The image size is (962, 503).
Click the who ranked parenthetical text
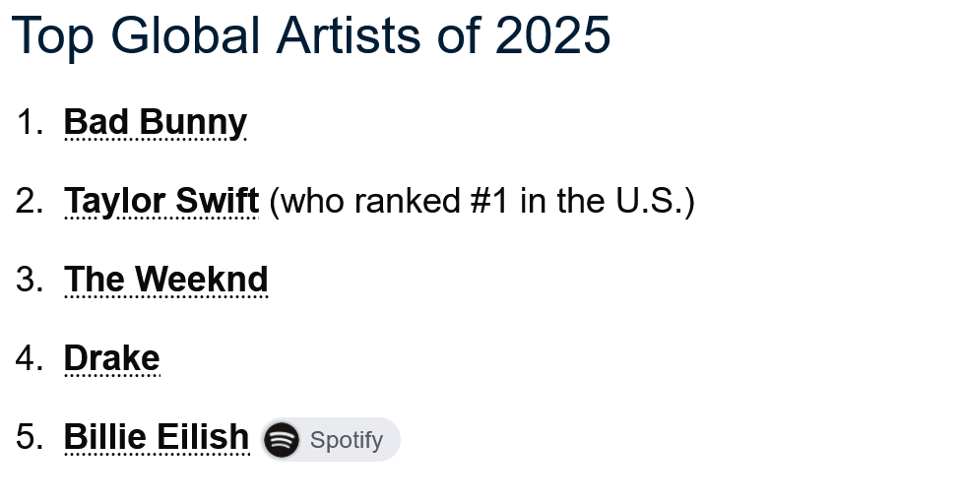click(x=481, y=201)
